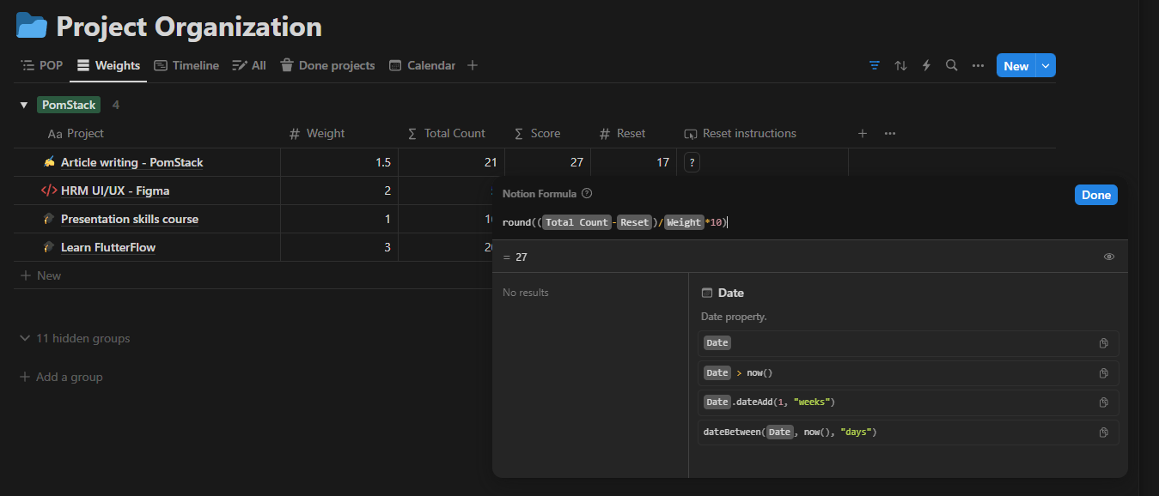This screenshot has width=1159, height=496.
Task: Switch to the POP view tab
Action: point(42,65)
